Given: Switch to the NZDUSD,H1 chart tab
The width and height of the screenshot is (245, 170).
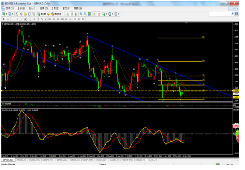Looking at the screenshot, I should [x=140, y=160].
